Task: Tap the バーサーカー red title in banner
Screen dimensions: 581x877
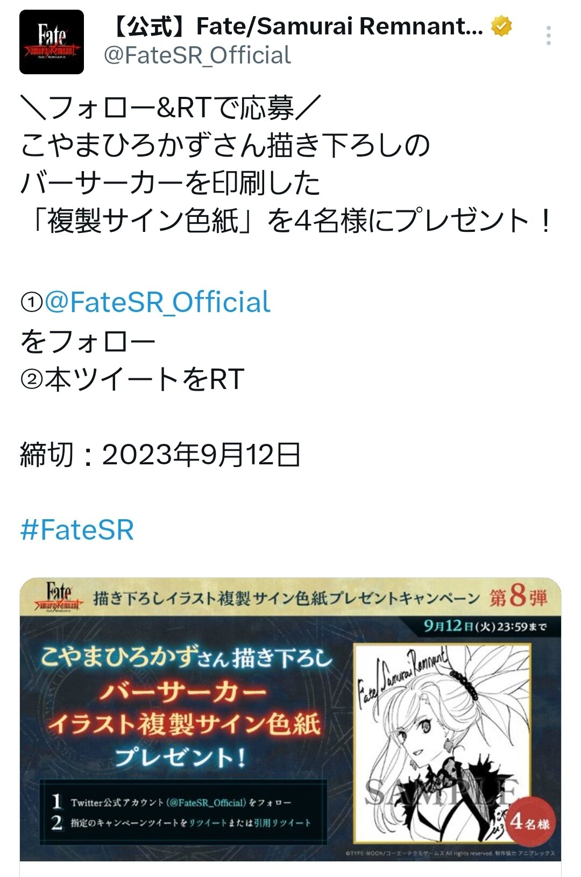Action: [x=183, y=691]
